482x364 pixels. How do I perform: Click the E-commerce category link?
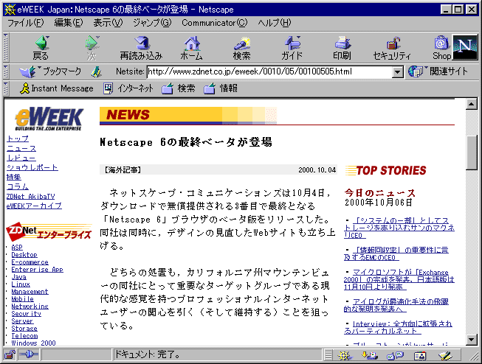pos(30,262)
